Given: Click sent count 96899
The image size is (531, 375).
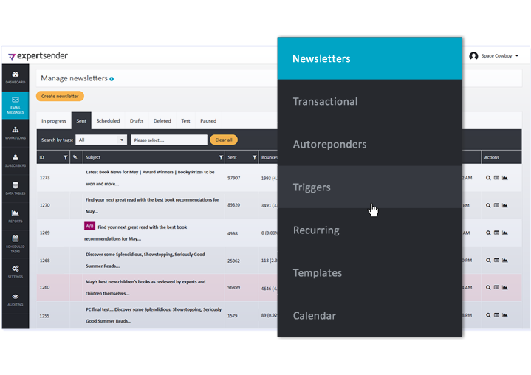Looking at the screenshot, I should [233, 287].
